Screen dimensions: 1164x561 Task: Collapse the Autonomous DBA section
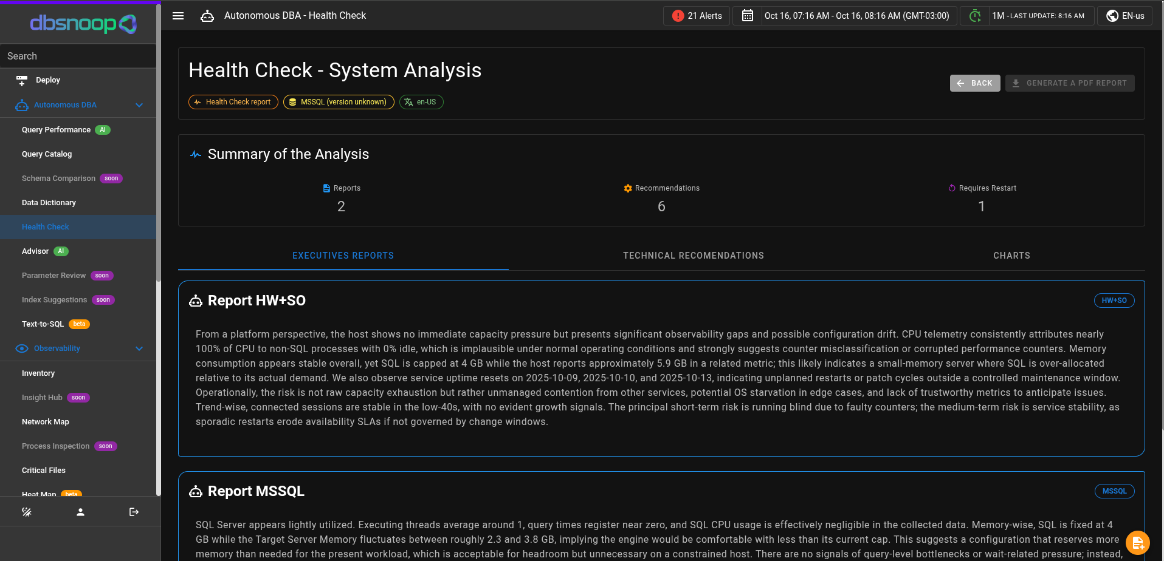tap(139, 105)
